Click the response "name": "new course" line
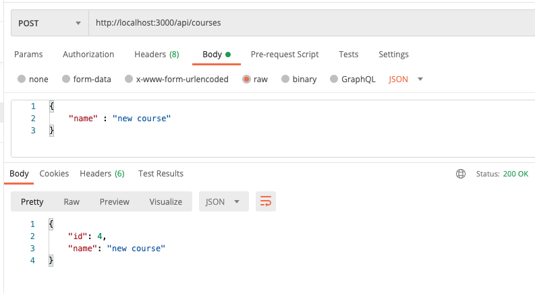This screenshot has width=535, height=293. 116,249
